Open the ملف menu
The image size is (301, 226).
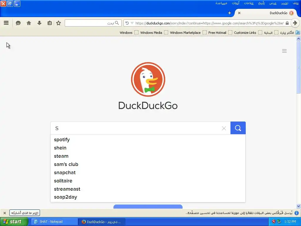(x=296, y=3)
